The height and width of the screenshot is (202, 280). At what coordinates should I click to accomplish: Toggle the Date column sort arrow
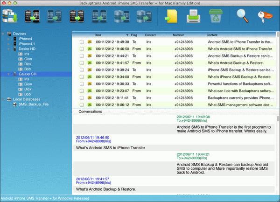pos(127,35)
